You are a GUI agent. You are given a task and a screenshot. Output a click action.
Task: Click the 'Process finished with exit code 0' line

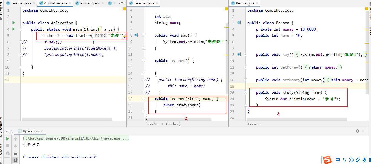[x=60, y=157]
